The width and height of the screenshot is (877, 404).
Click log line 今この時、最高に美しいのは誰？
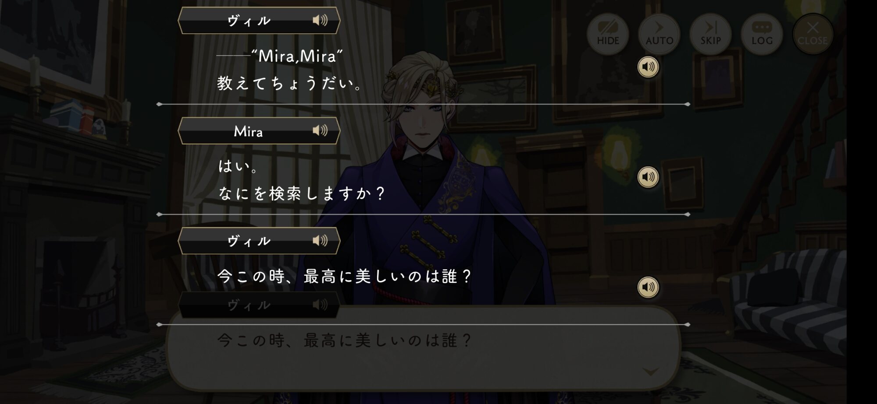pos(344,277)
